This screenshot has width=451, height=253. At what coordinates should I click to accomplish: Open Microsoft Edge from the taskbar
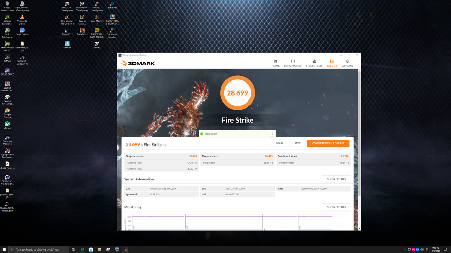pyautogui.click(x=82, y=249)
